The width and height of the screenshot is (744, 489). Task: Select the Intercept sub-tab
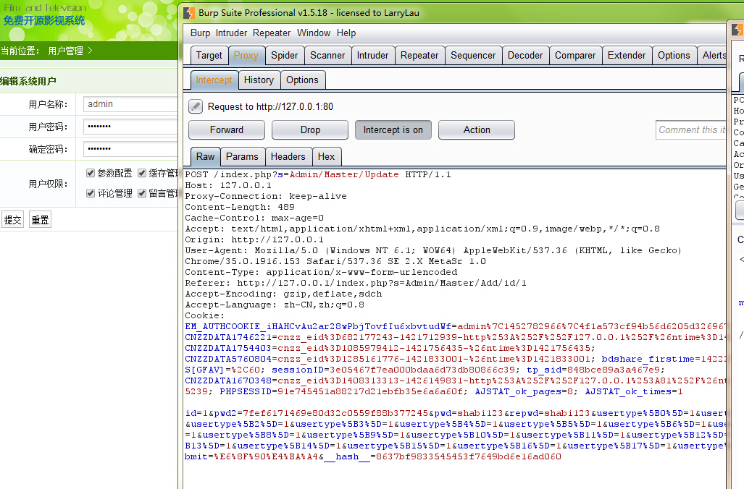214,80
